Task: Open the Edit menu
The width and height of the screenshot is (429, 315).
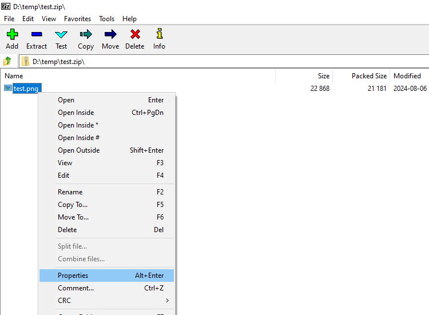Action: [28, 19]
